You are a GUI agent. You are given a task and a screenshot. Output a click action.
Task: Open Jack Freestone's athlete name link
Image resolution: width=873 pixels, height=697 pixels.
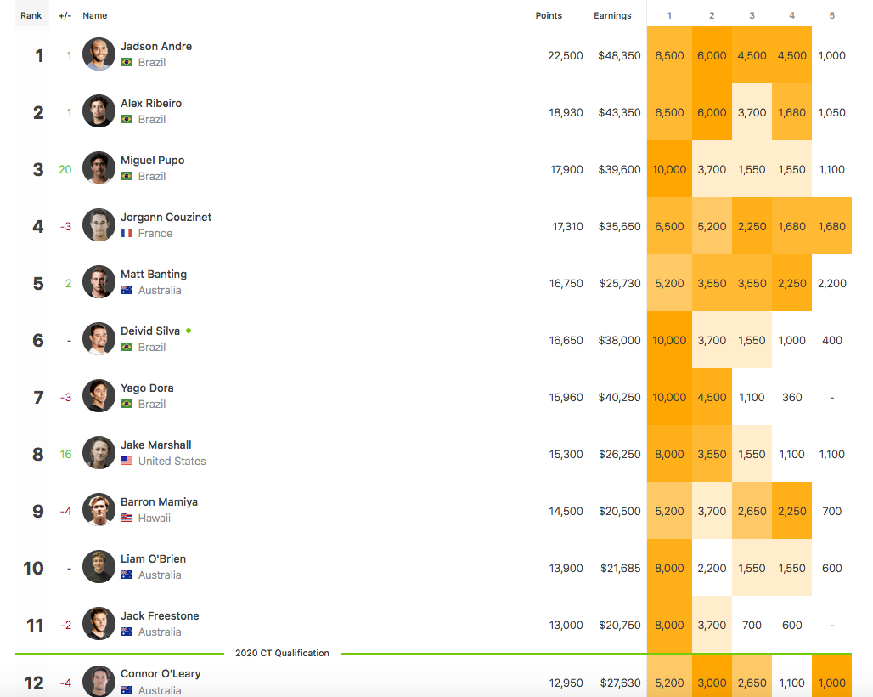tap(160, 615)
